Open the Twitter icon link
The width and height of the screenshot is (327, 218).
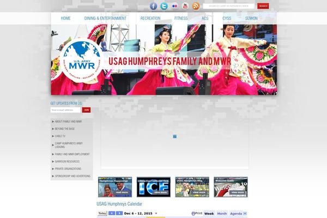pos(164,6)
